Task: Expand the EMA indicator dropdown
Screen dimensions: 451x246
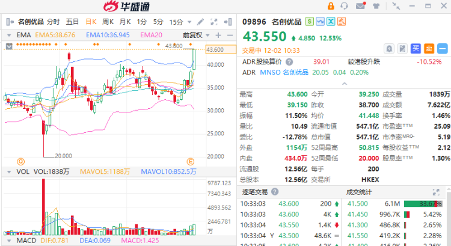Action: coord(9,35)
